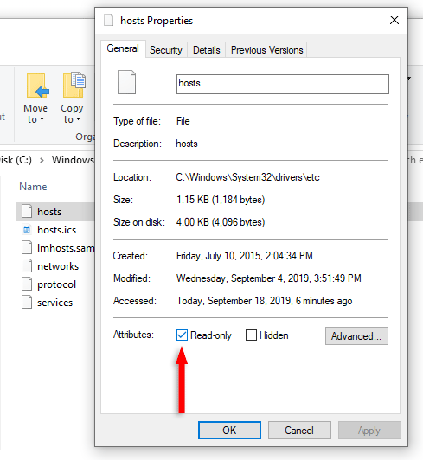Open the Previous Versions tab
This screenshot has width=423, height=460.
[266, 50]
